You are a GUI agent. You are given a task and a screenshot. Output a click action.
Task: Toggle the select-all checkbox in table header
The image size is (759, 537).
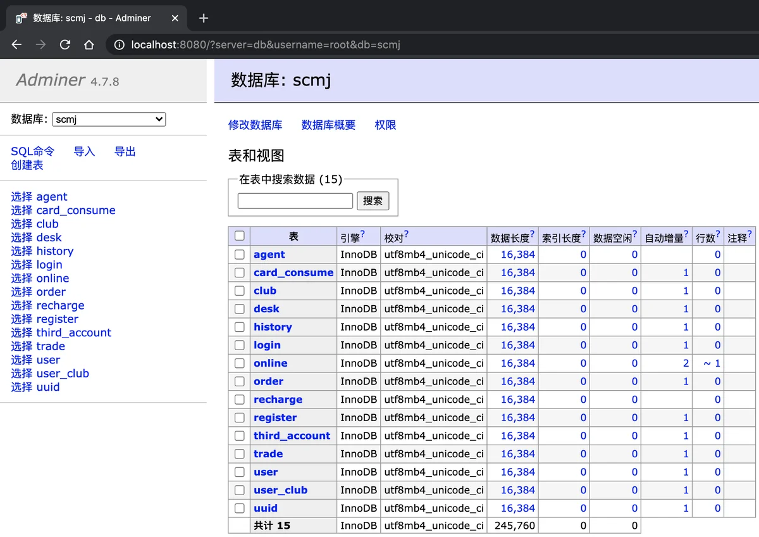[x=240, y=236]
